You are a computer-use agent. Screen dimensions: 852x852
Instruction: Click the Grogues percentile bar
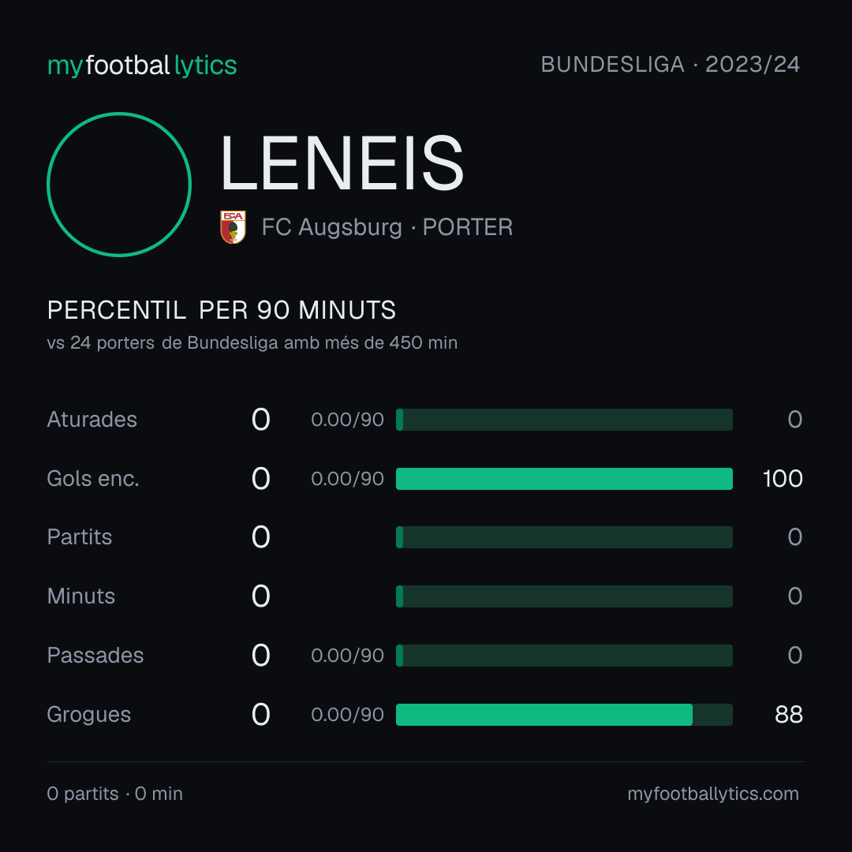click(564, 715)
